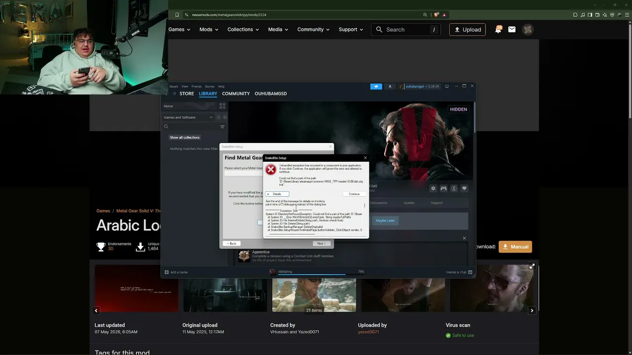
Task: Open the browser hamburger menu
Action: pos(626,15)
